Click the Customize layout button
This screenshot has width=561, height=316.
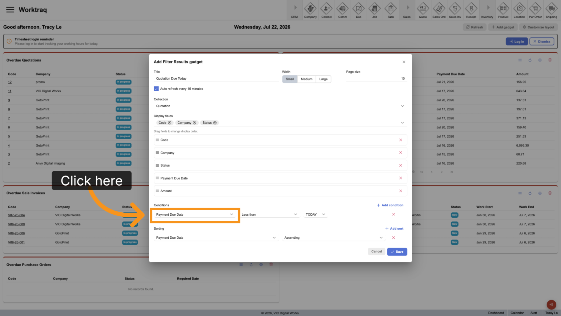click(x=538, y=27)
